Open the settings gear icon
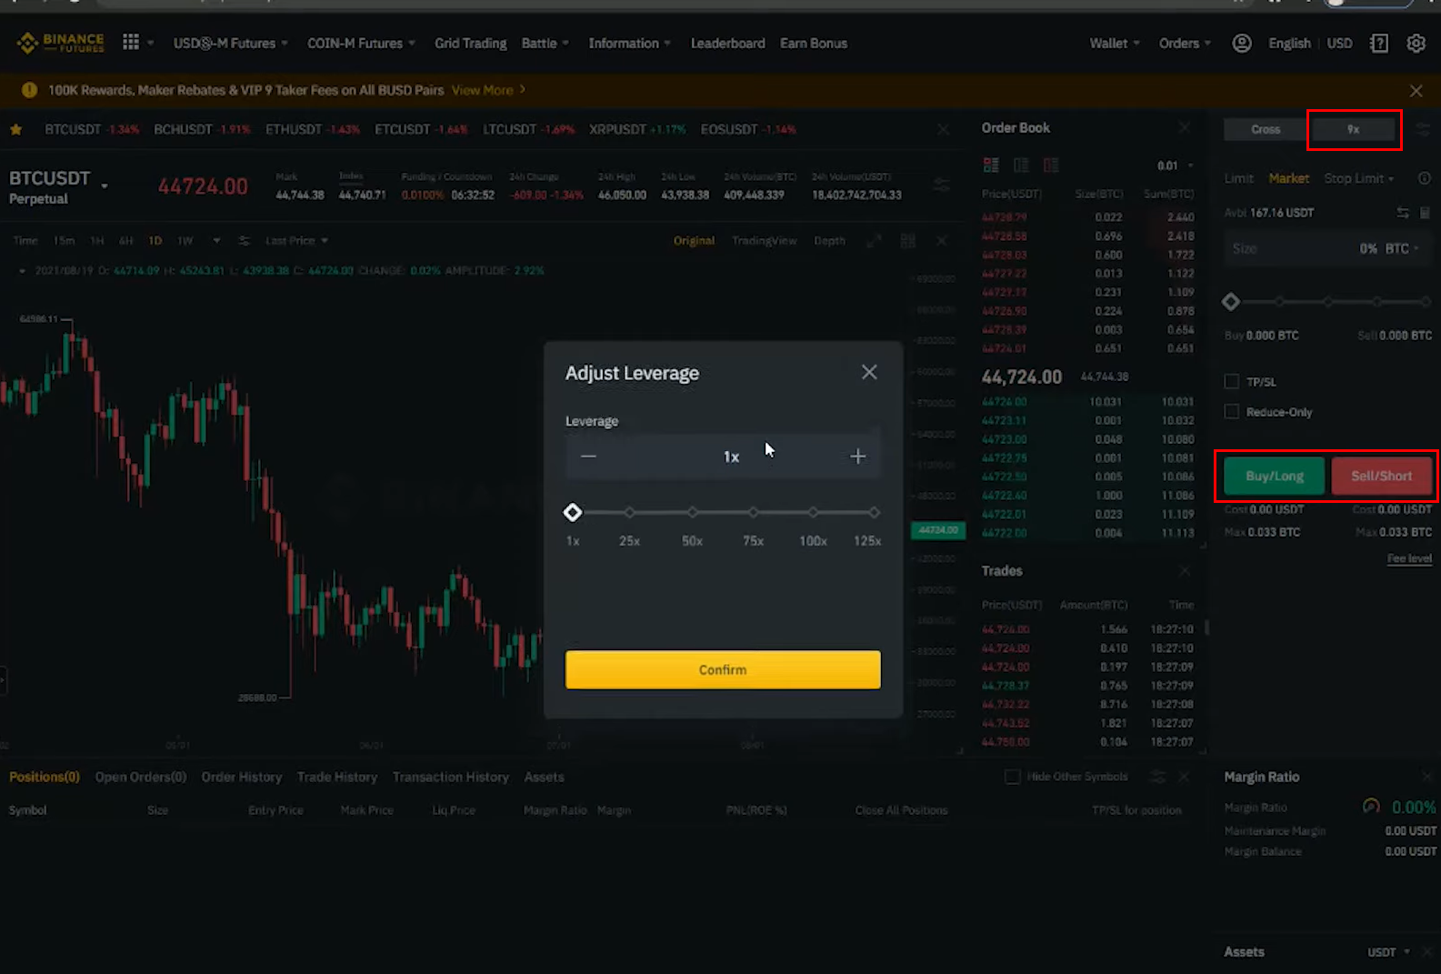 coord(1416,43)
